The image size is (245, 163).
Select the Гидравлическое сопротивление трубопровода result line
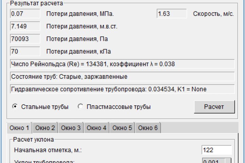pyautogui.click(x=122, y=89)
